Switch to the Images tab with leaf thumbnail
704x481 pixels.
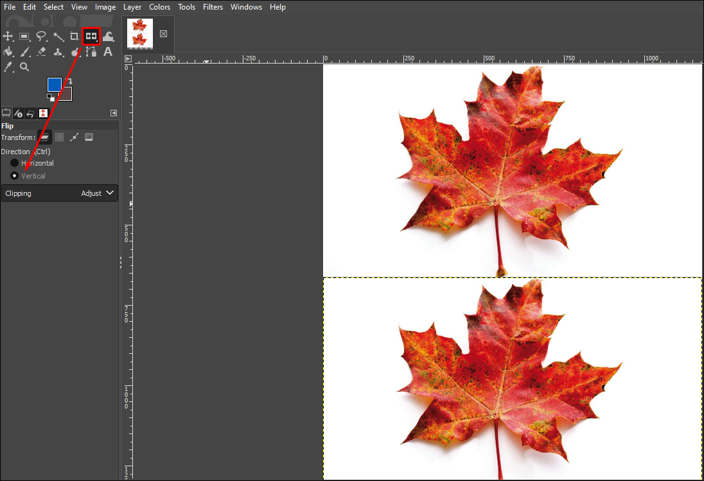click(x=43, y=113)
